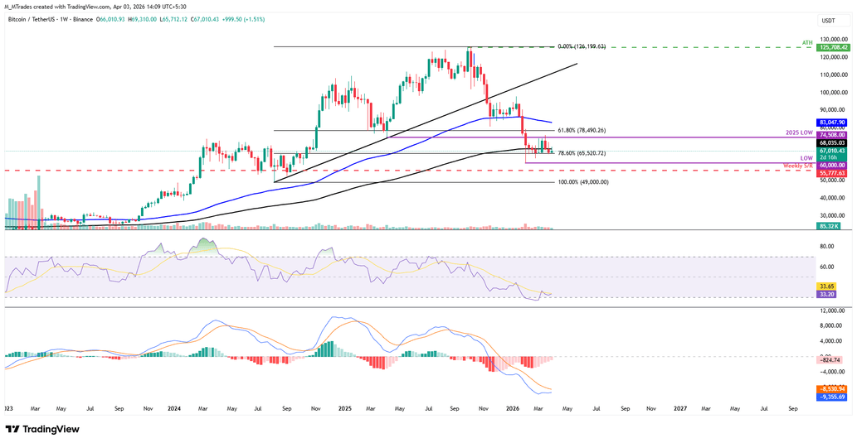The width and height of the screenshot is (857, 443).
Task: Click the red Weekly S/R 55,777.63 tag
Action: [832, 173]
